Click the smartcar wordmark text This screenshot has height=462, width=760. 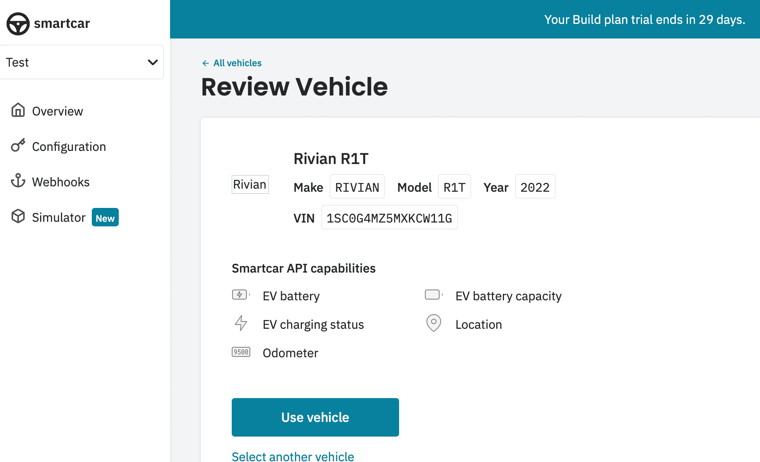click(x=62, y=23)
